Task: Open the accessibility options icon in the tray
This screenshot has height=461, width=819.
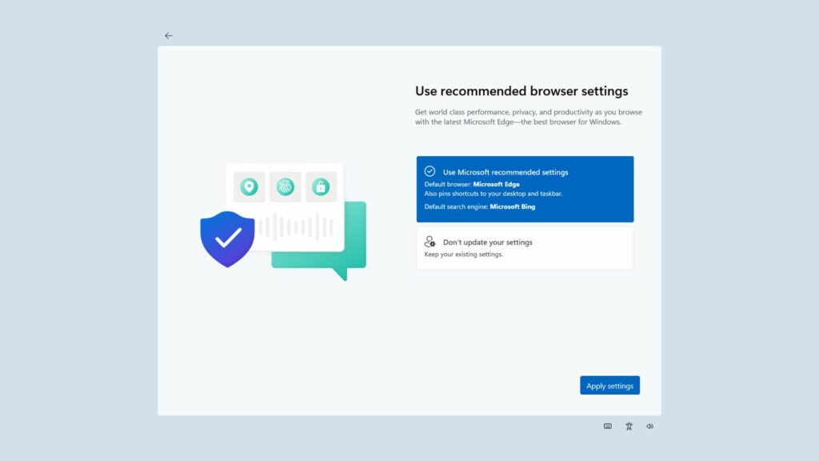Action: coord(629,426)
